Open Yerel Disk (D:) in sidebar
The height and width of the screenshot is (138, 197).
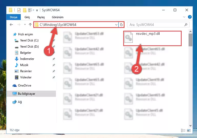27,47
